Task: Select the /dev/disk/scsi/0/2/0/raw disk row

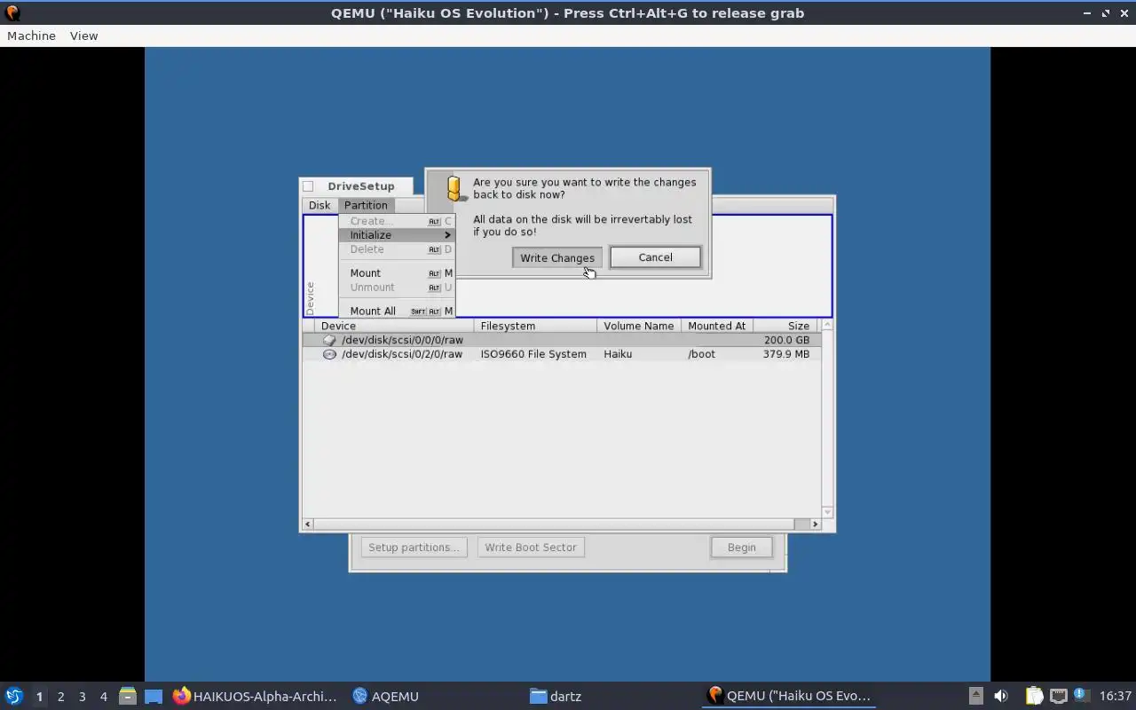Action: pyautogui.click(x=561, y=354)
